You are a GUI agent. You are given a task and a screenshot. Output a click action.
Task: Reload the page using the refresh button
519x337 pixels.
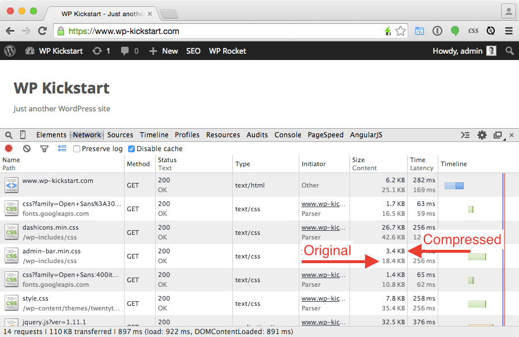(42, 31)
